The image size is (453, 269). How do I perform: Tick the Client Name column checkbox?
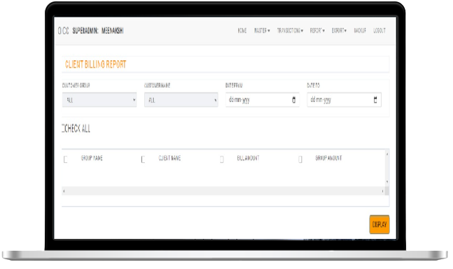(143, 159)
